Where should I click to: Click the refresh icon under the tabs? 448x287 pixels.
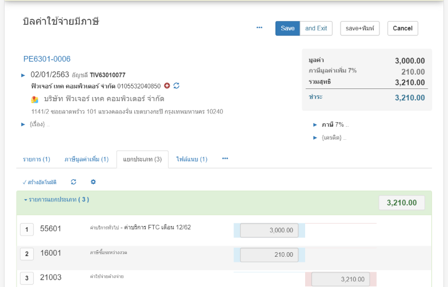point(73,182)
